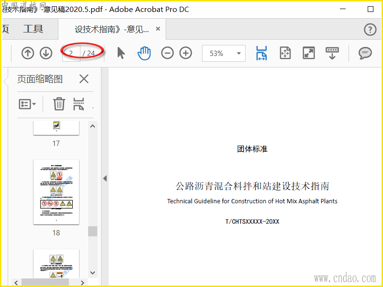Open the 53% zoom level dropdown

[x=224, y=53]
